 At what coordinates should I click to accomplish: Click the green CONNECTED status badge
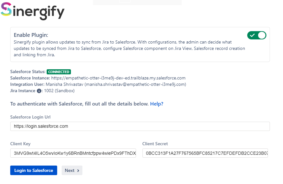pos(59,72)
